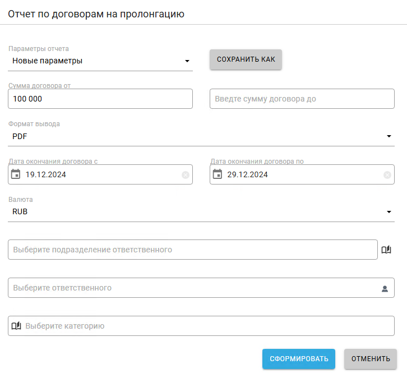Click the Введите сумму договора до field
The width and height of the screenshot is (407, 378).
pyautogui.click(x=302, y=99)
